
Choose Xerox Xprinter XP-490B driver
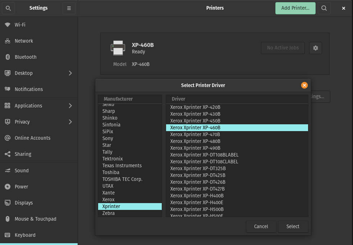(237, 148)
